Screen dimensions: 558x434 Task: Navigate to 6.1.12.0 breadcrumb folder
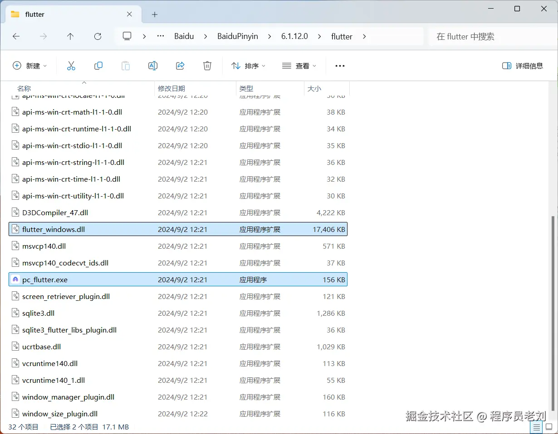coord(294,36)
